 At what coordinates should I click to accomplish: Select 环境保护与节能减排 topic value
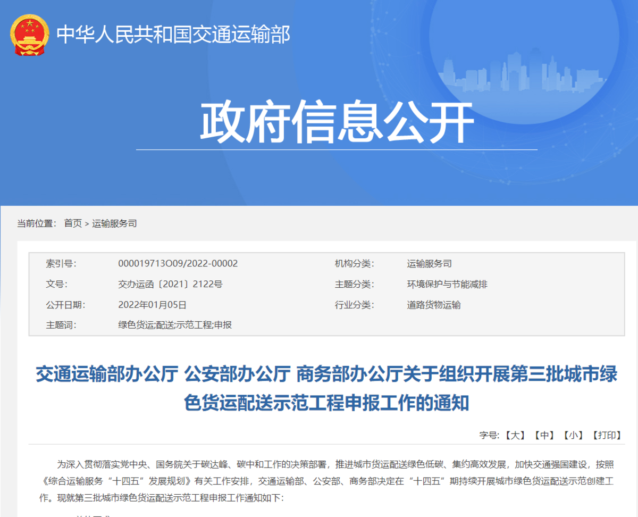pos(447,284)
